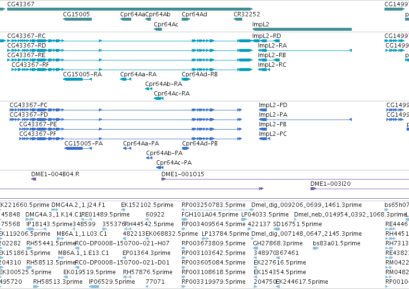Select the Cpr64Ac gene label
Screen dimensions: 409x289
tap(166, 24)
